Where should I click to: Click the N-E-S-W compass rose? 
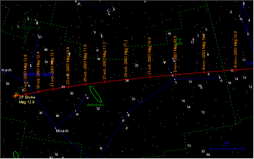coord(25,28)
